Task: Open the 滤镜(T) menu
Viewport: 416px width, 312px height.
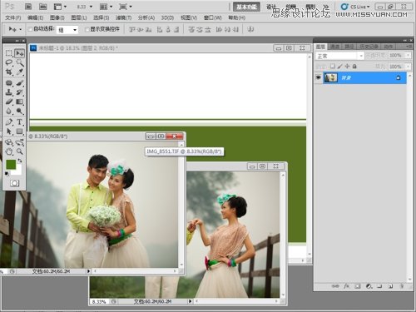Action: [123, 17]
